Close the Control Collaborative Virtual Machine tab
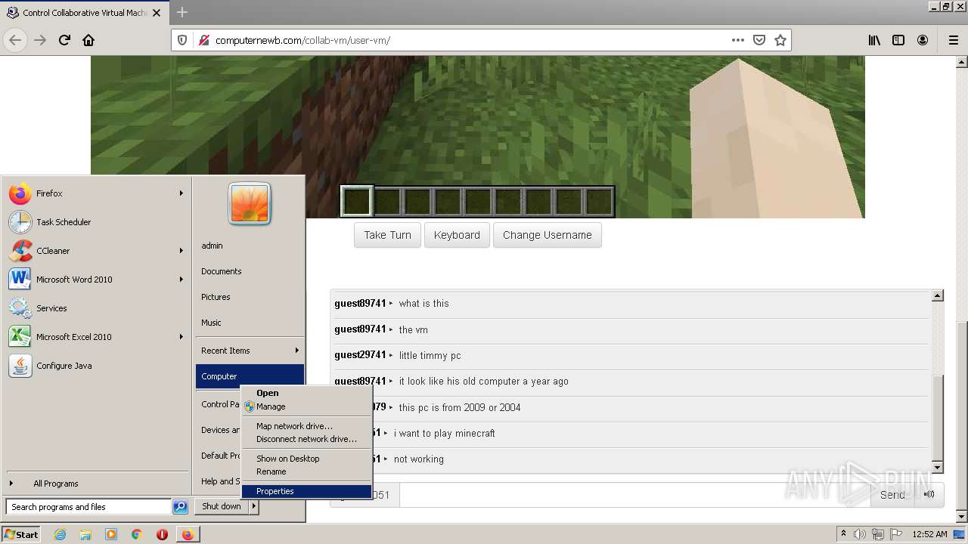This screenshot has width=968, height=544. click(x=157, y=13)
